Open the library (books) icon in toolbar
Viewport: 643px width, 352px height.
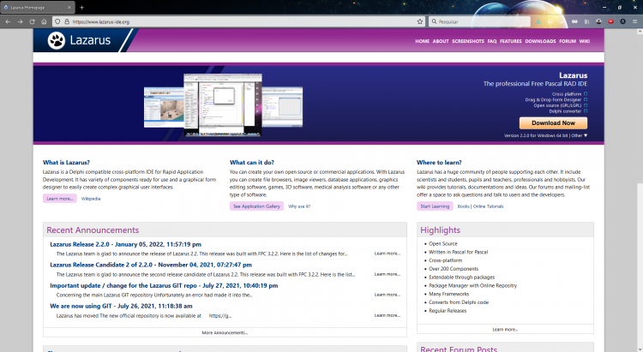pos(586,21)
